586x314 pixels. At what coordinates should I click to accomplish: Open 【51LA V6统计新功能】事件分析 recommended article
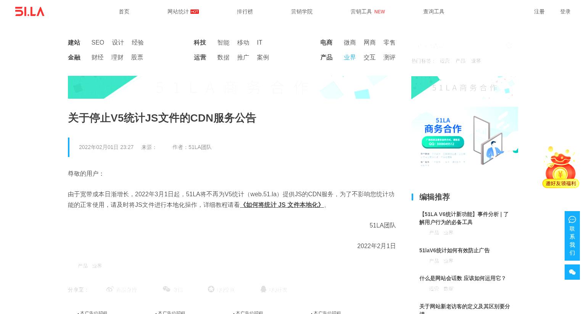tap(464, 218)
